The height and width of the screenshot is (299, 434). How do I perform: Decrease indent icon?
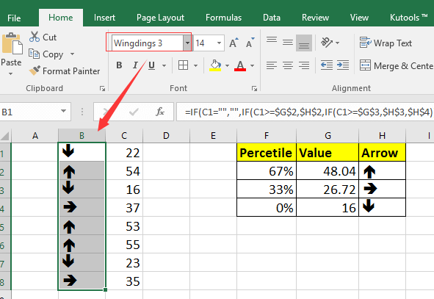point(327,65)
